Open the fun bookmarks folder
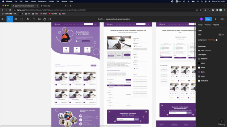The image size is (227, 127). click(28, 14)
